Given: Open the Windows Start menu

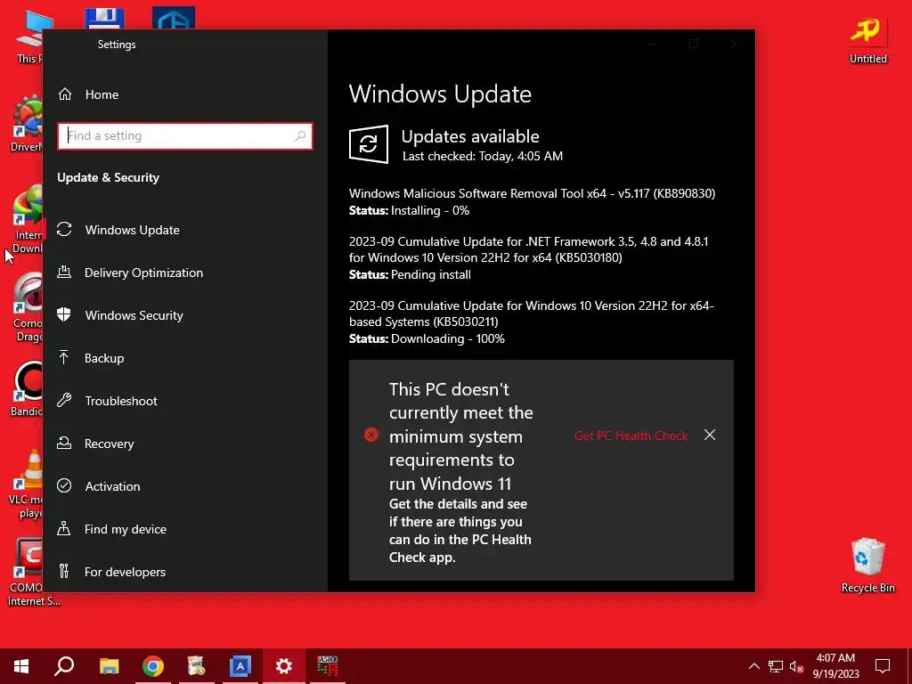Looking at the screenshot, I should [x=21, y=666].
